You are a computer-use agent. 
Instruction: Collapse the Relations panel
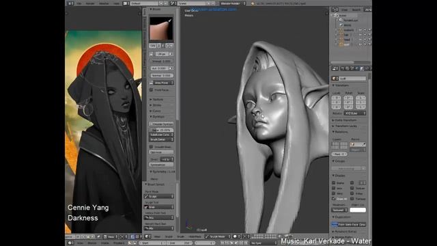pos(340,132)
